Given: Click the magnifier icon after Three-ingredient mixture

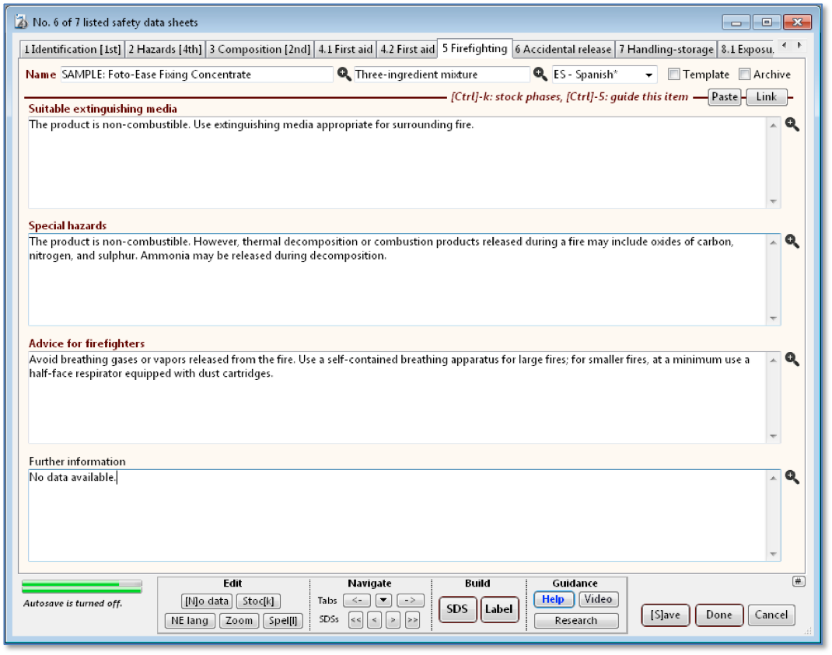Looking at the screenshot, I should (x=540, y=75).
